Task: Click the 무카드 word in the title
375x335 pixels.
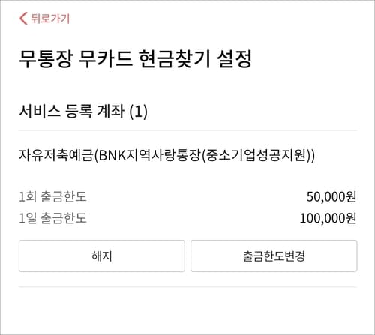Action: pyautogui.click(x=105, y=59)
